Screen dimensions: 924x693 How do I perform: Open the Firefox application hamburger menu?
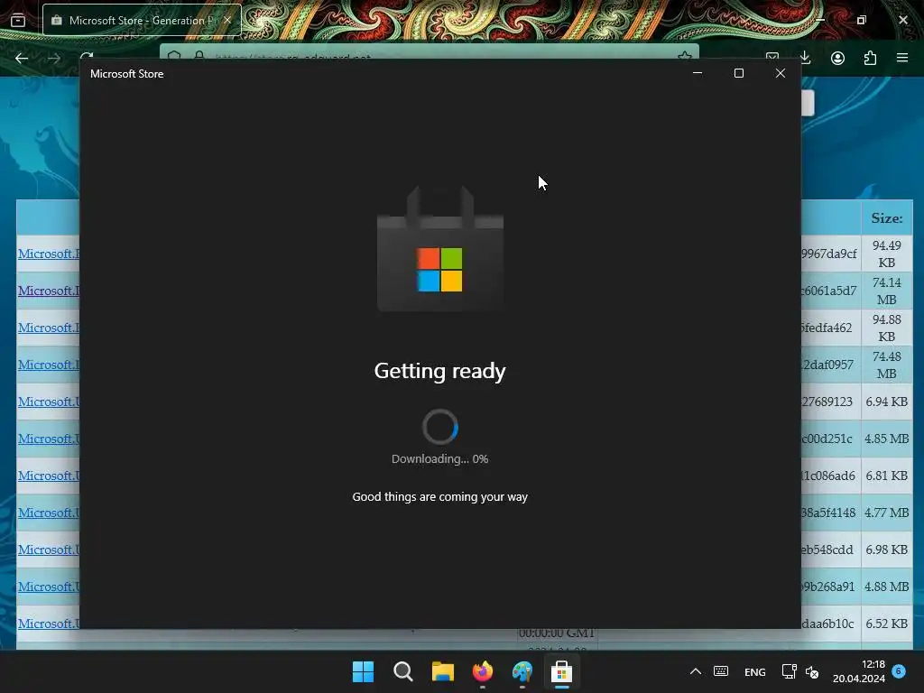tap(902, 58)
